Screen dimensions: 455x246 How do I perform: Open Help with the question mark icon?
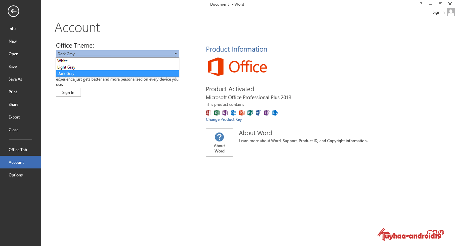point(421,4)
